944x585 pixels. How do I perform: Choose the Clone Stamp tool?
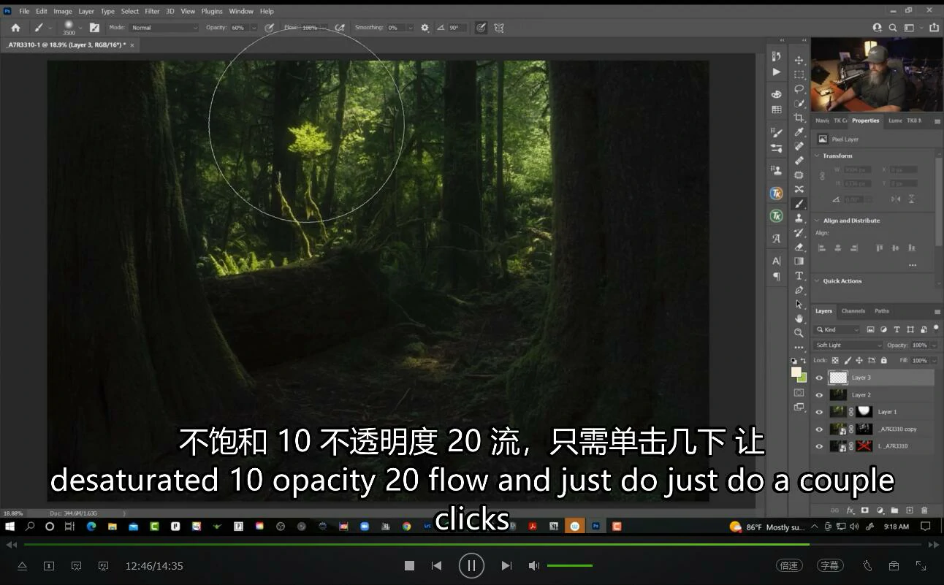coord(799,218)
